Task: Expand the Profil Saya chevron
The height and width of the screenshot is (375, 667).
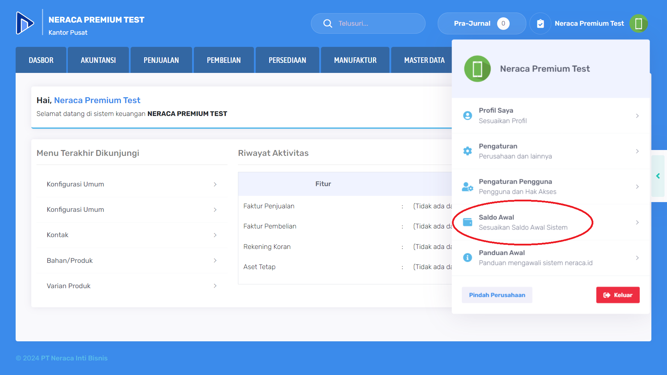Action: click(x=637, y=116)
